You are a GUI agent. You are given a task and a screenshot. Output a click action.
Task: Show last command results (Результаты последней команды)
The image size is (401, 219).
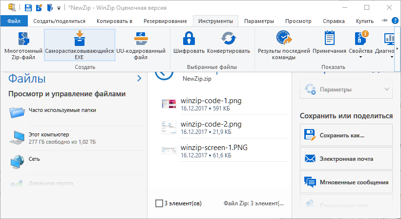click(x=284, y=45)
